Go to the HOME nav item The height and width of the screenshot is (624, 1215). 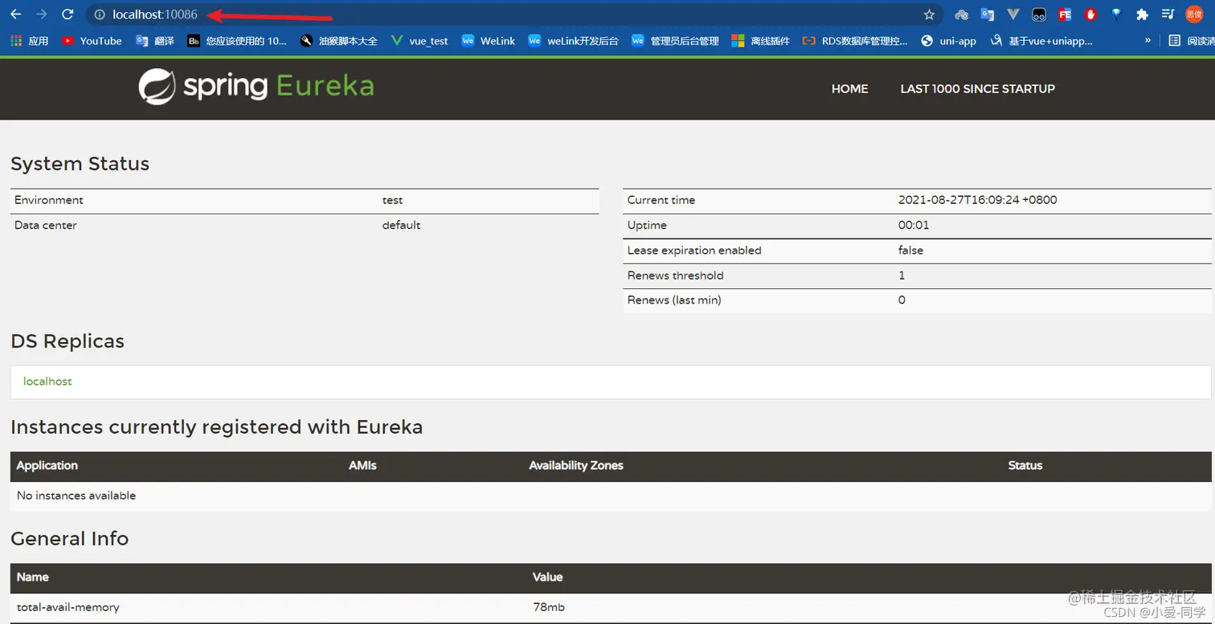pos(849,88)
